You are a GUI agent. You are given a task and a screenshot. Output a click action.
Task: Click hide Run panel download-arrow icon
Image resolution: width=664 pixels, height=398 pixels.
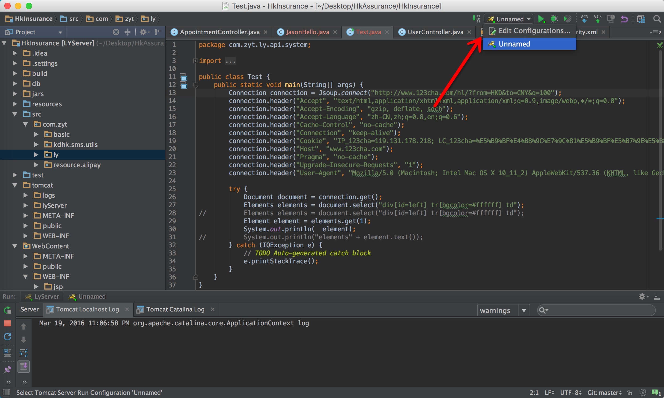[657, 296]
